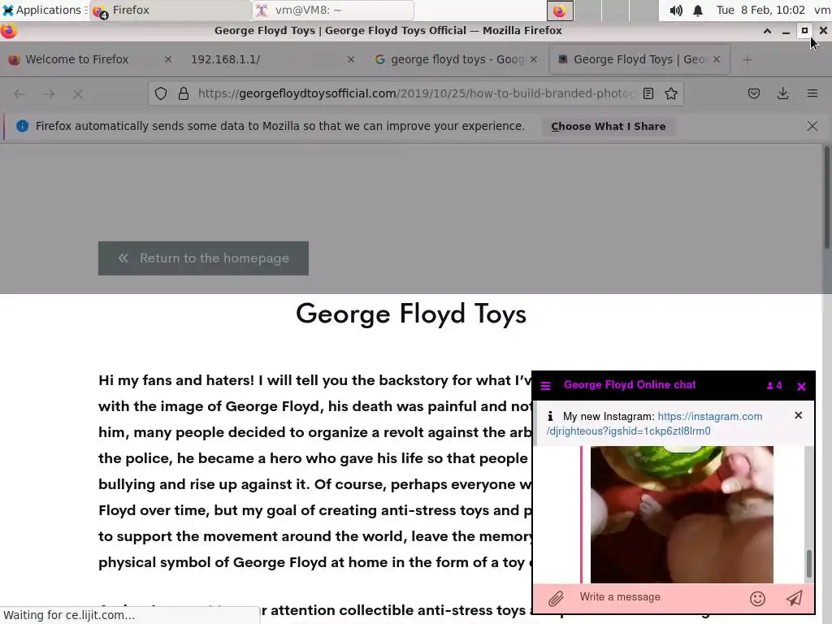Attach a file with the paperclip icon
This screenshot has width=832, height=624.
(x=556, y=599)
